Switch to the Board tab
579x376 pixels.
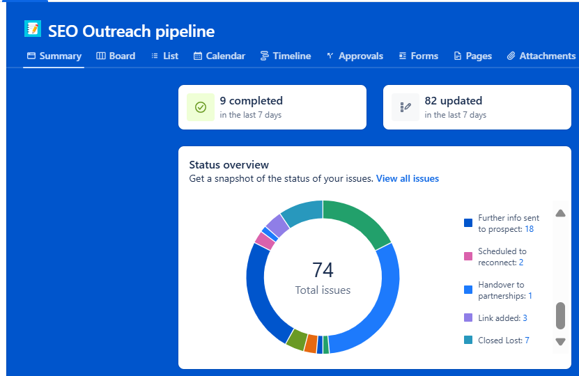pos(116,56)
